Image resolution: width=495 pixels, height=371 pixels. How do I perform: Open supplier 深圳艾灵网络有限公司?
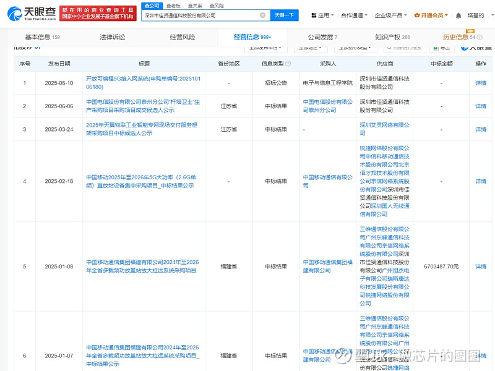pos(384,129)
